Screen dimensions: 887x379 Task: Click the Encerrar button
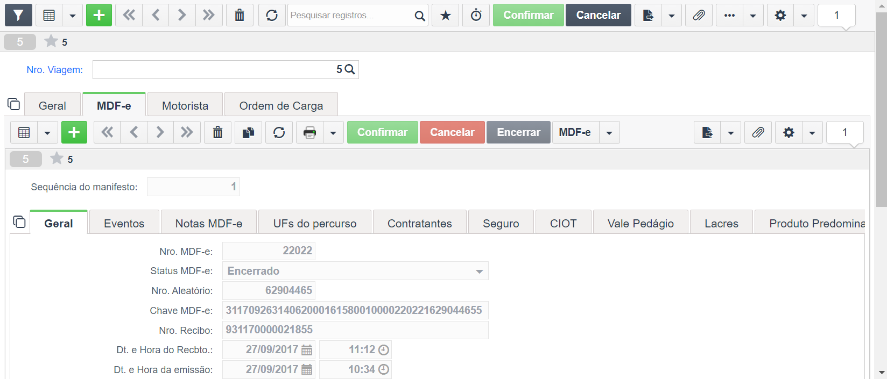(x=519, y=132)
